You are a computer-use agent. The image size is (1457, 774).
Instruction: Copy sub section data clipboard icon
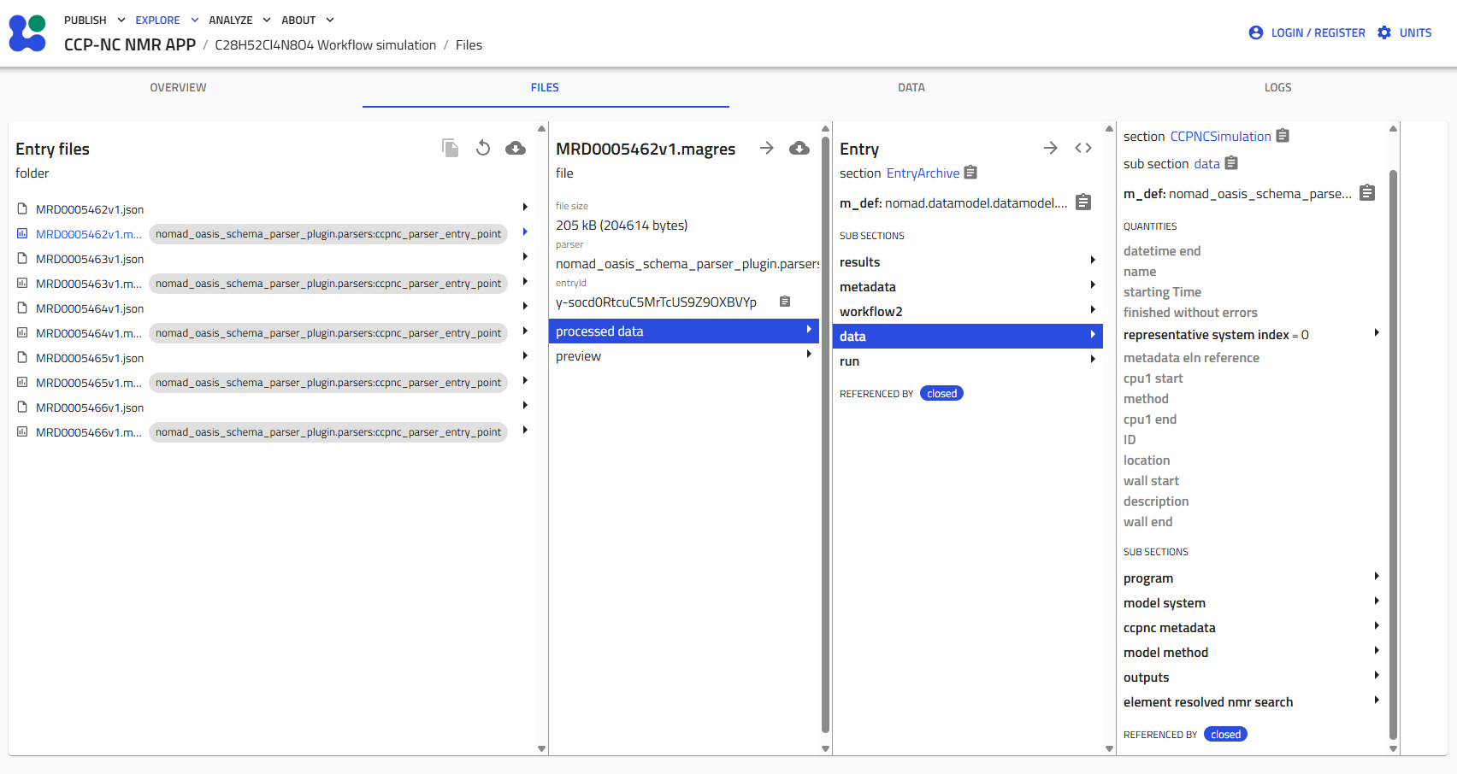pos(1231,163)
